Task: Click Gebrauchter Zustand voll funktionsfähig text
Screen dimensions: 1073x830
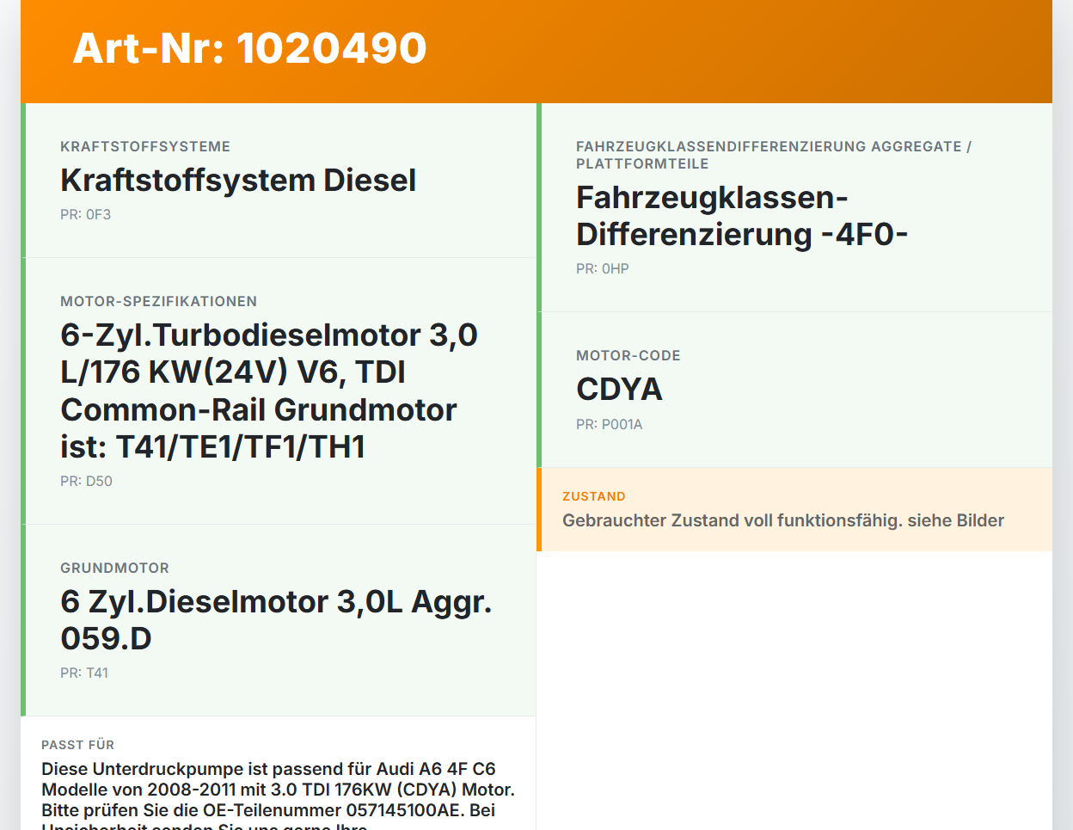Action: coord(783,520)
